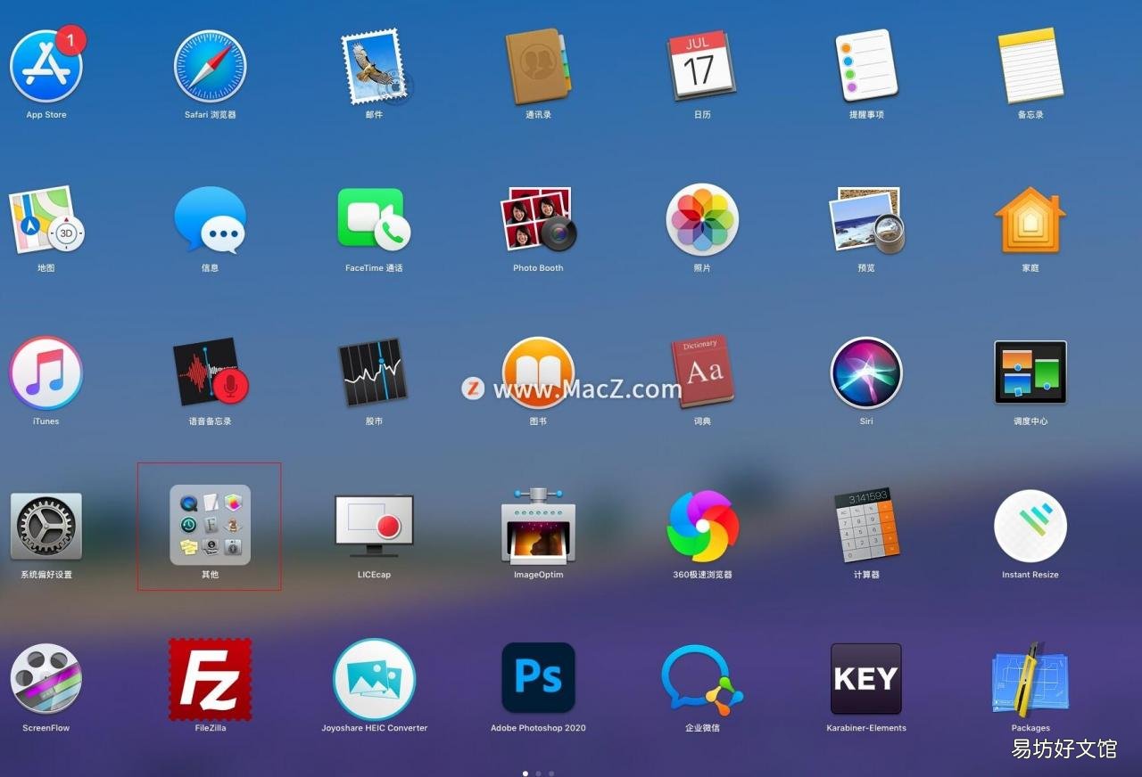Screen dimensions: 1142x777
Task: Open the 日历 Calendar app
Action: click(x=702, y=66)
